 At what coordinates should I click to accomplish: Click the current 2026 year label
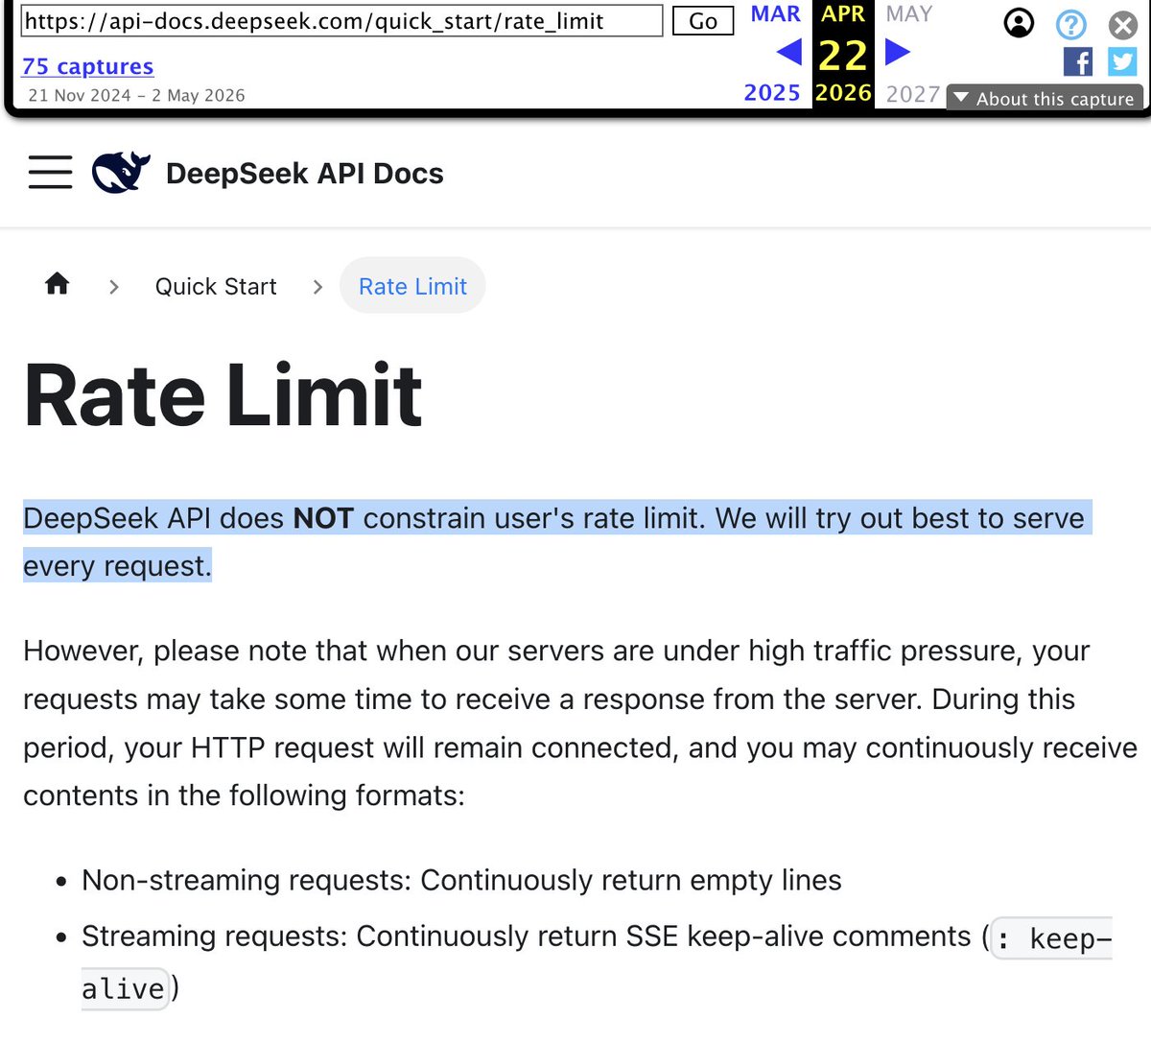coord(843,93)
